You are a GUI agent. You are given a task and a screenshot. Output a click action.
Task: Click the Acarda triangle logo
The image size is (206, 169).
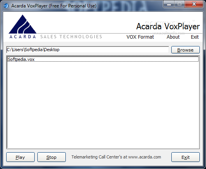coord(23,24)
